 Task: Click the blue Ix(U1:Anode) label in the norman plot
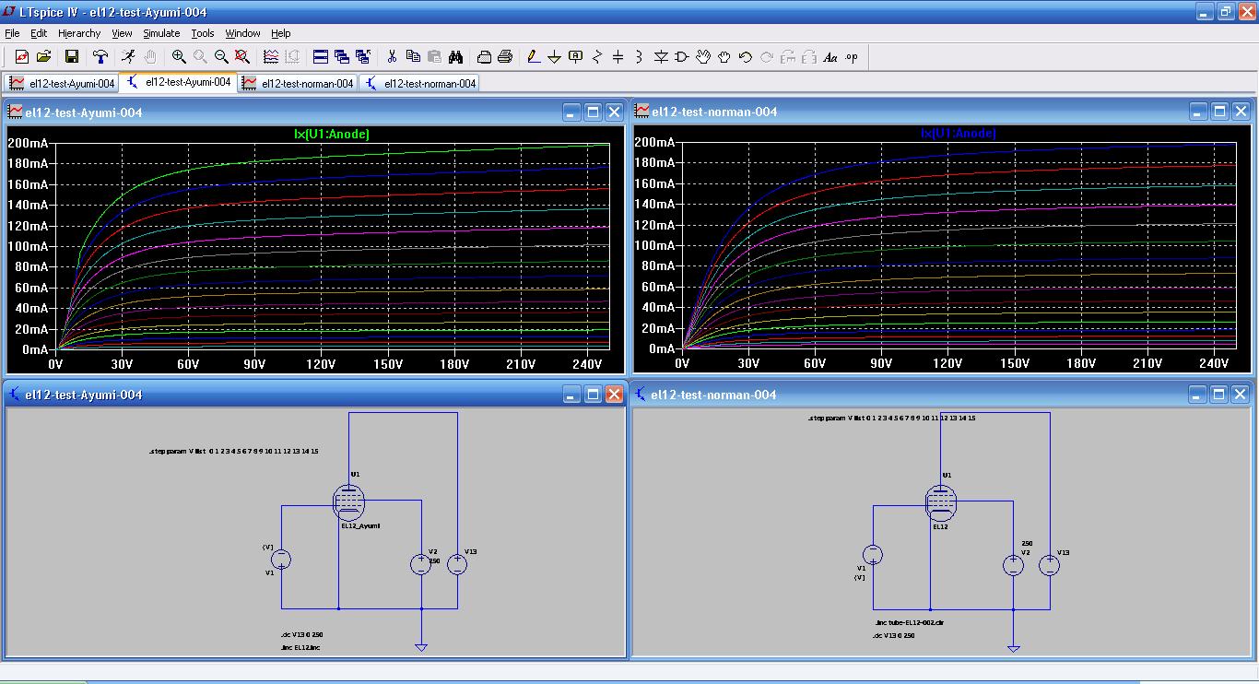pyautogui.click(x=959, y=133)
